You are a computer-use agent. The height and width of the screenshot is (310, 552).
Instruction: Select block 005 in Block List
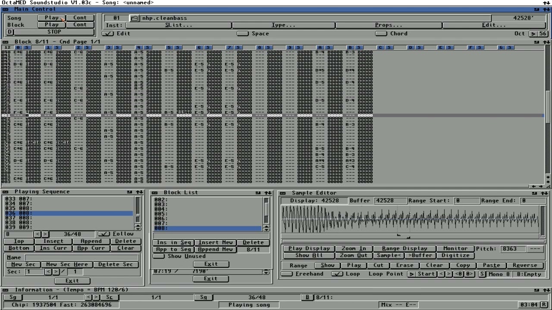(207, 214)
